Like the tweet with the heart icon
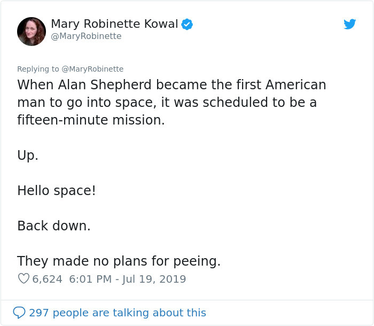This screenshot has width=374, height=326. [24, 279]
